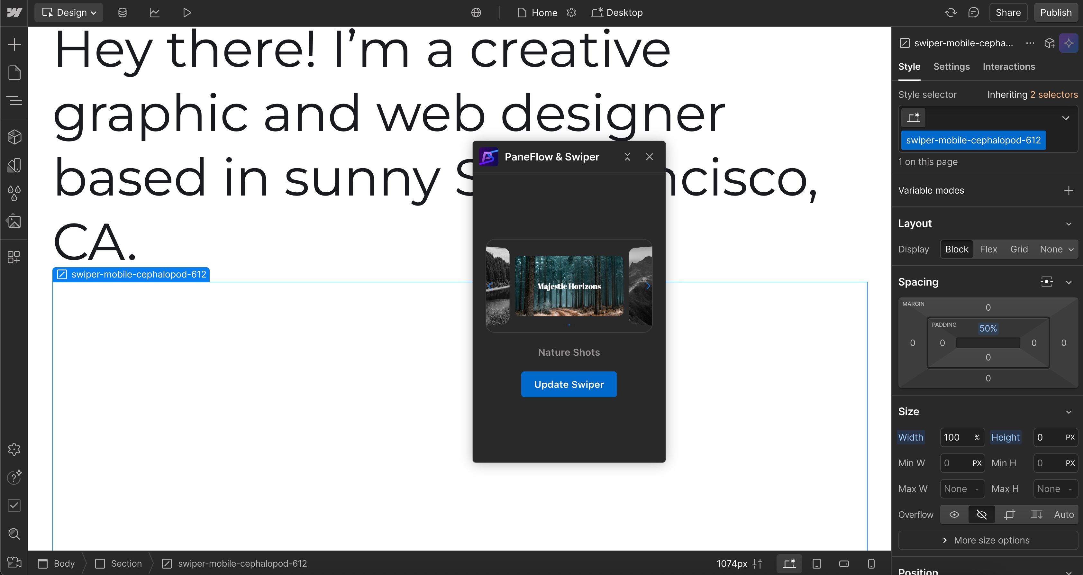Image resolution: width=1083 pixels, height=575 pixels.
Task: Select Section in the breadcrumb bar
Action: pos(119,563)
